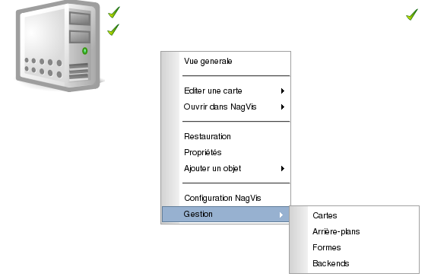Open Formes in the Gestion submenu
The width and height of the screenshot is (428, 280).
point(326,247)
